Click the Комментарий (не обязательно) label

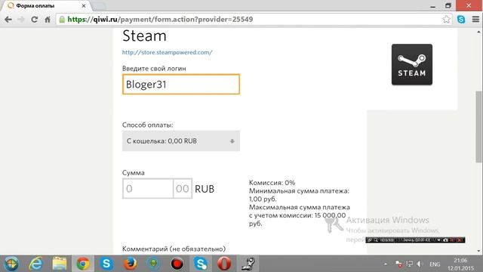174,249
